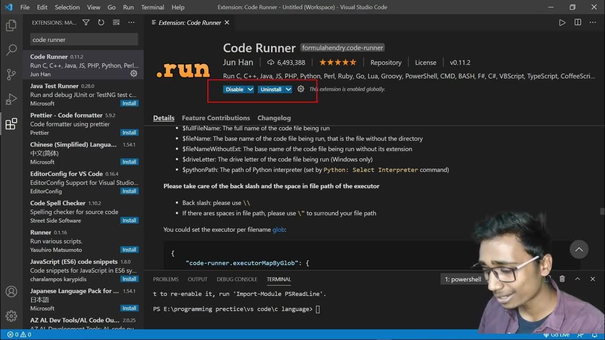Install JavaScript (ES6) code snippets extension

(x=130, y=279)
